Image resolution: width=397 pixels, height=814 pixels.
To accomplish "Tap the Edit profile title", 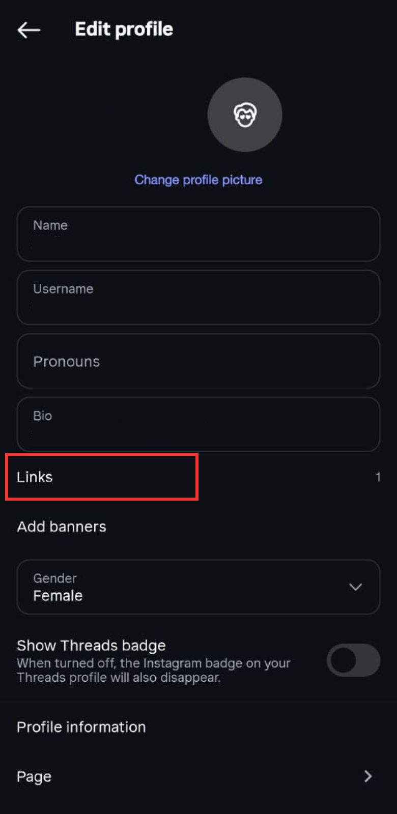I will 124,30.
